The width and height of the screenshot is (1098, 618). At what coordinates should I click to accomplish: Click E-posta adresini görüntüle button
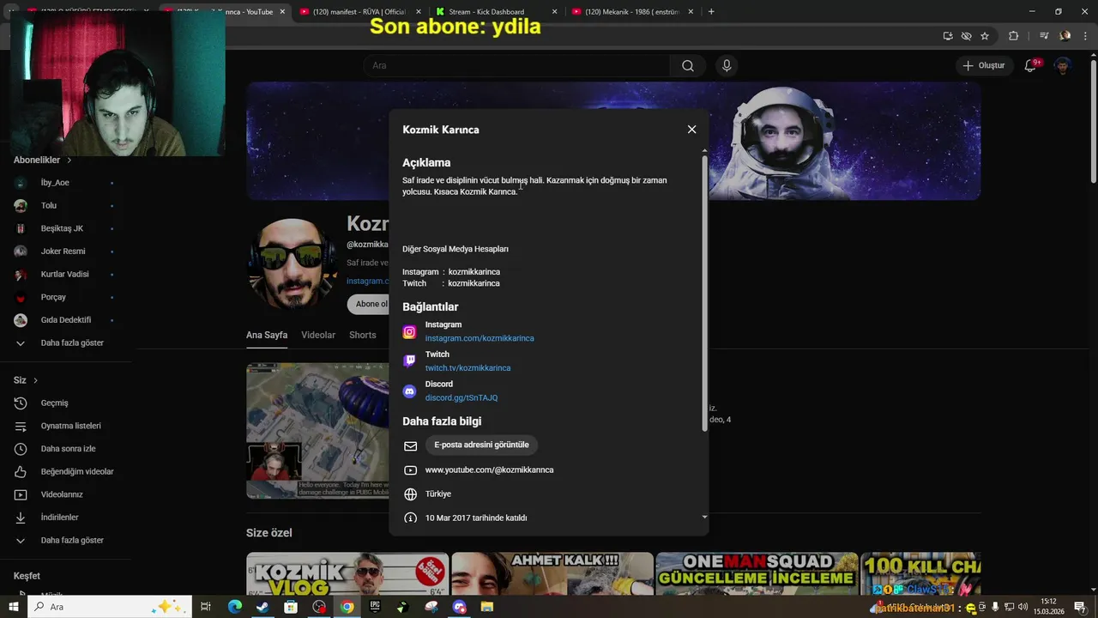pyautogui.click(x=481, y=445)
